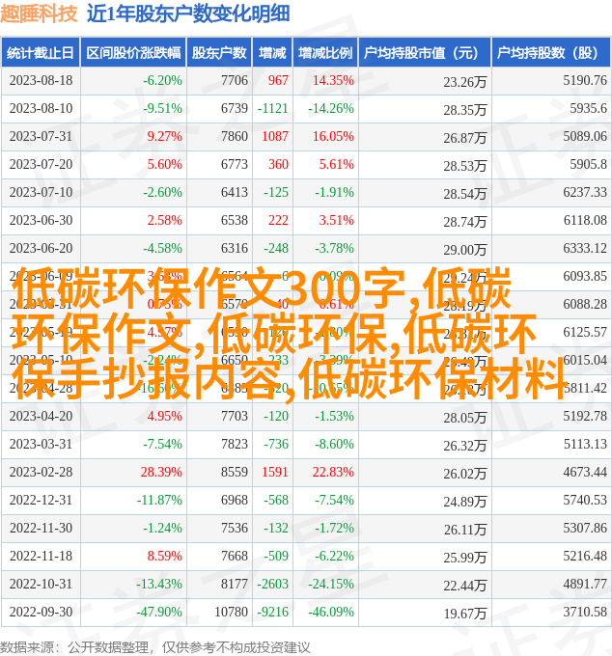Click the 28.39% price change value

pyautogui.click(x=161, y=473)
